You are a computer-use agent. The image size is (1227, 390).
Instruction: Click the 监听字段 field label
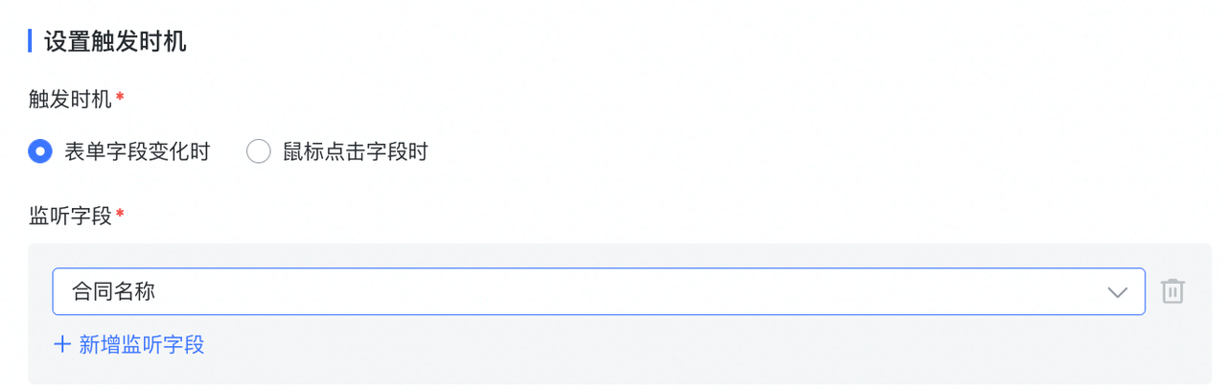(70, 217)
